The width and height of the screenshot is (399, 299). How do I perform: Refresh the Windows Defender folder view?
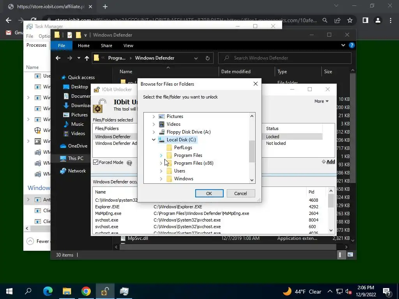coord(208,58)
